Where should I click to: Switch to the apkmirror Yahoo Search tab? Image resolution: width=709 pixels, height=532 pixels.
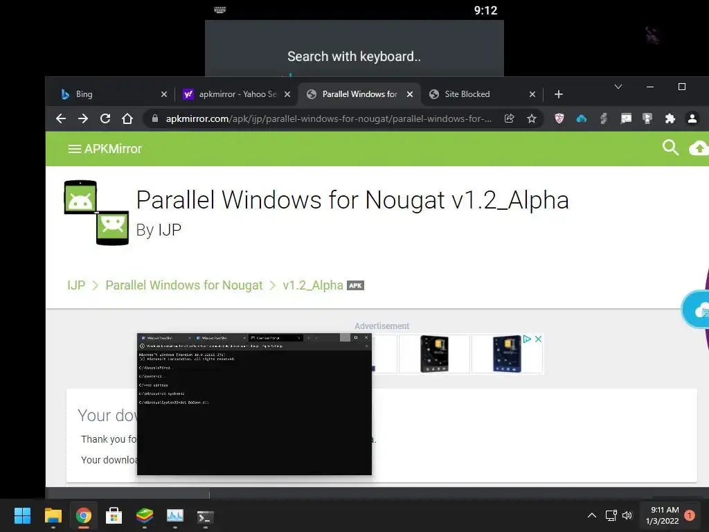pos(237,94)
